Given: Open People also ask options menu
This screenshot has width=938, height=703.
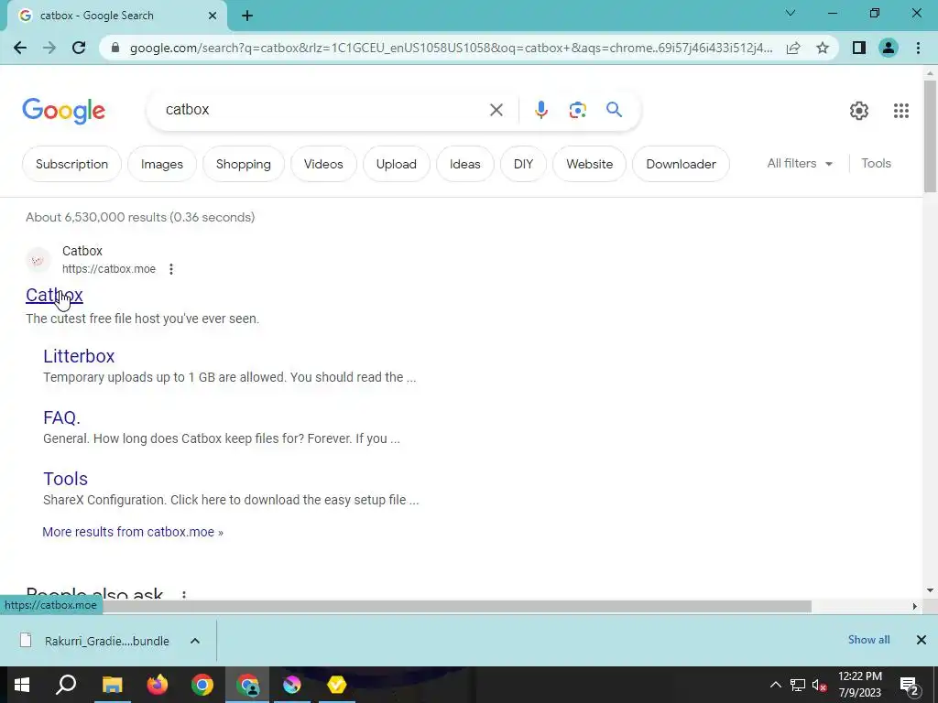Looking at the screenshot, I should pos(183,594).
